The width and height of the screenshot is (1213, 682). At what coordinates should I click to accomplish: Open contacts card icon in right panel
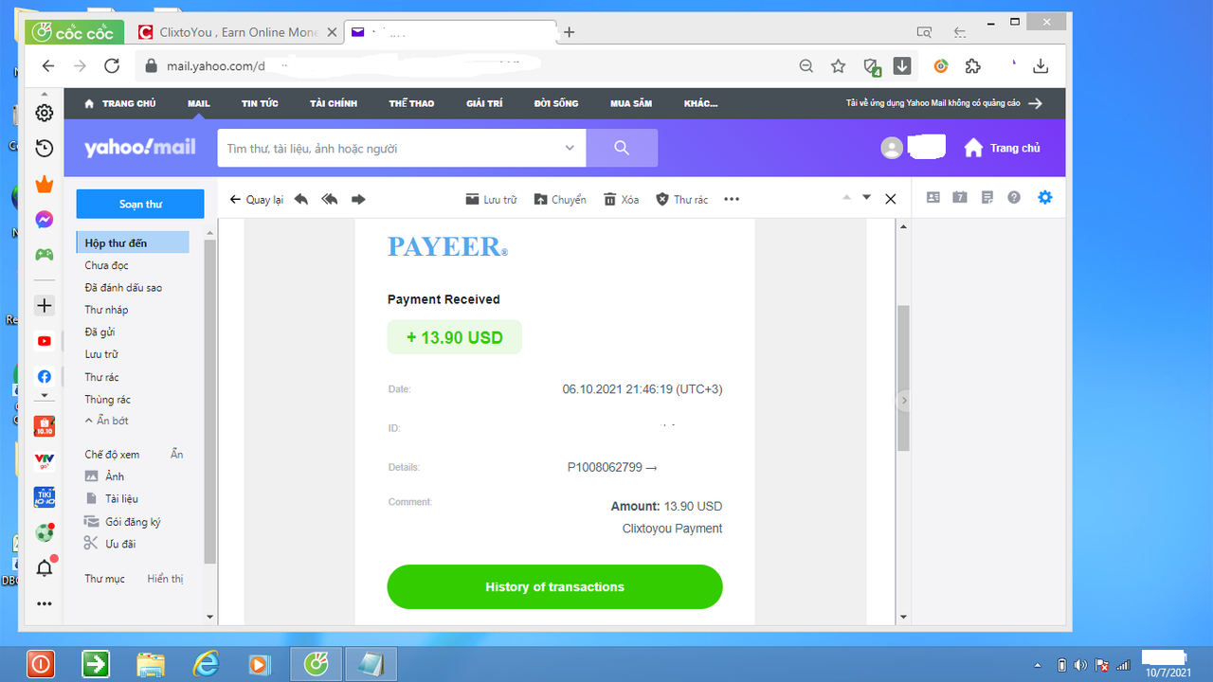click(x=933, y=198)
